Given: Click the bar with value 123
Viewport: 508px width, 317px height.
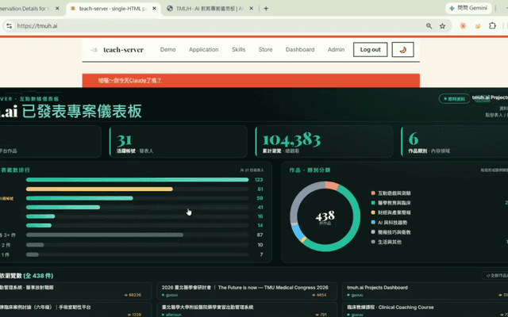Looking at the screenshot, I should [x=137, y=180].
